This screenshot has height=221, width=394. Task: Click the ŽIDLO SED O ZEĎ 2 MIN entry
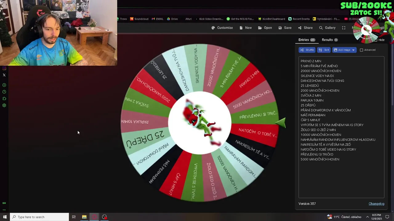[x=318, y=130]
